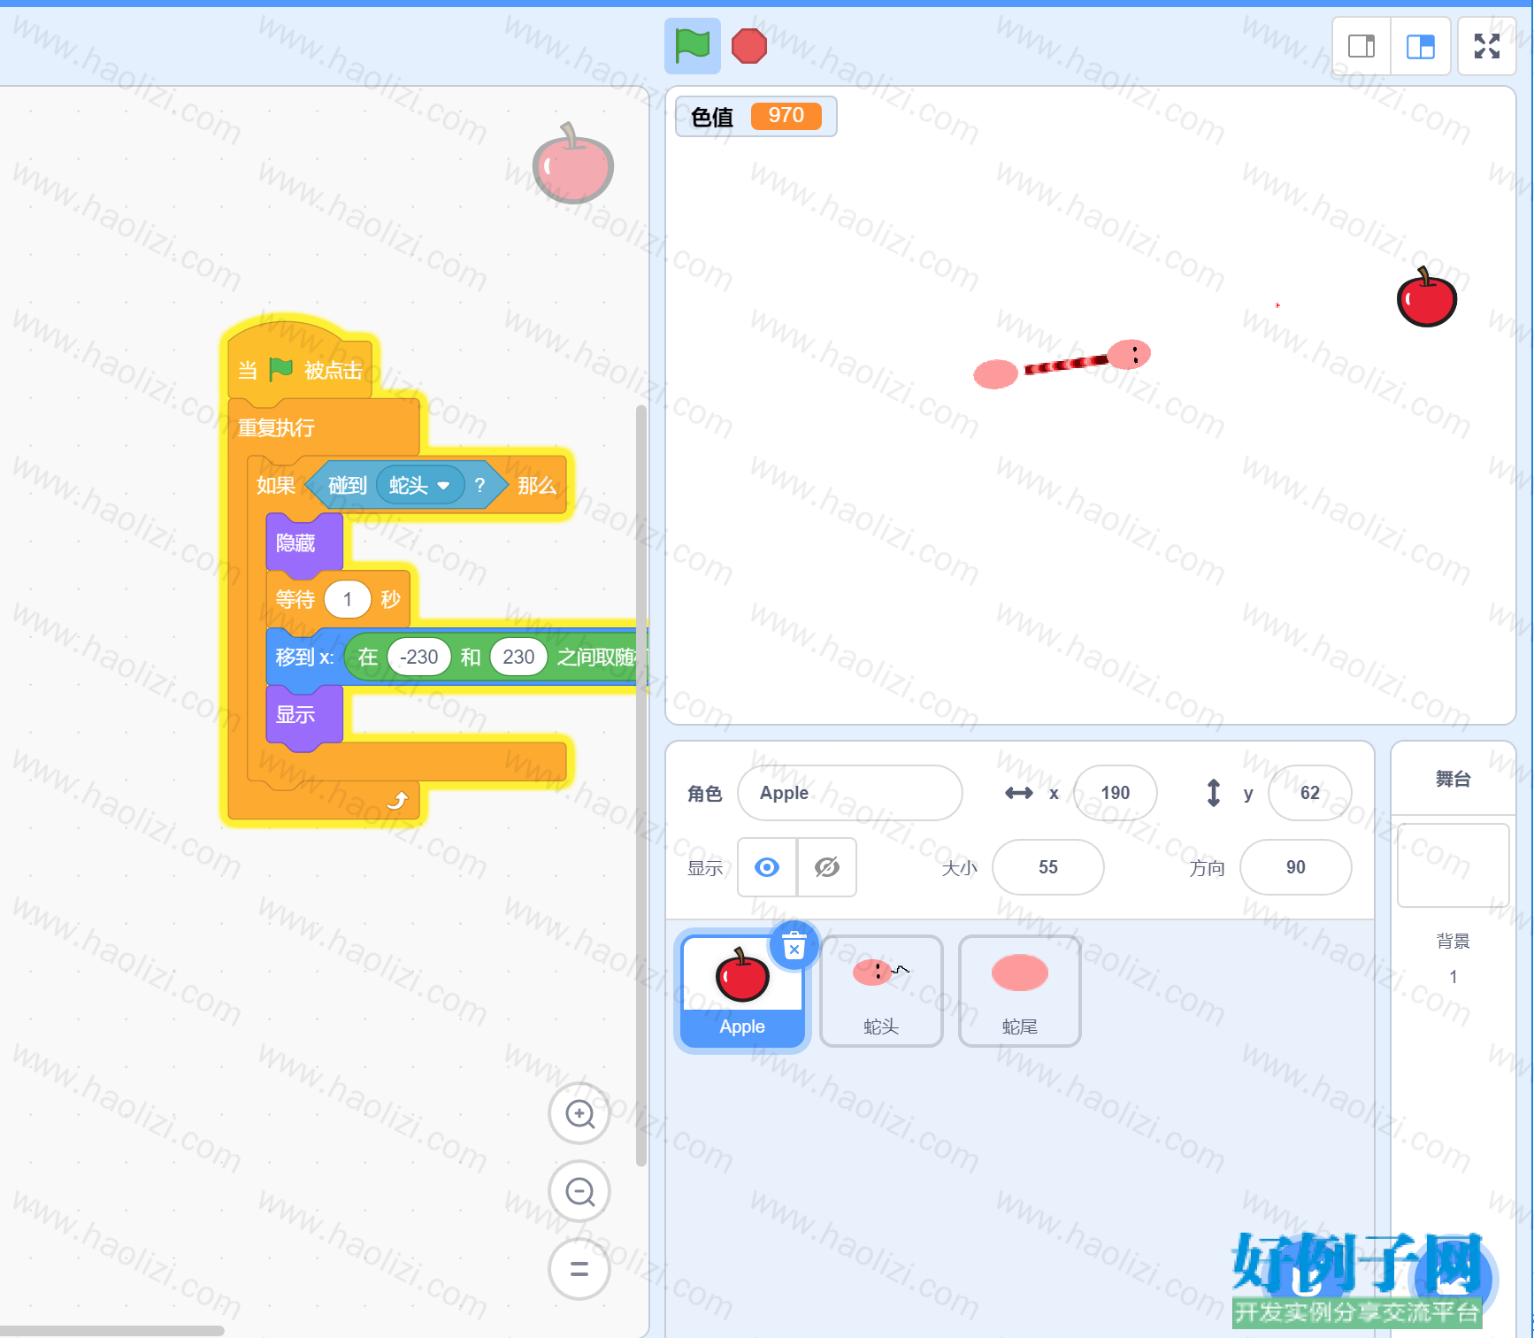Click the 隐藏 hide block
Viewport: 1534px width, 1338px height.
pyautogui.click(x=303, y=542)
